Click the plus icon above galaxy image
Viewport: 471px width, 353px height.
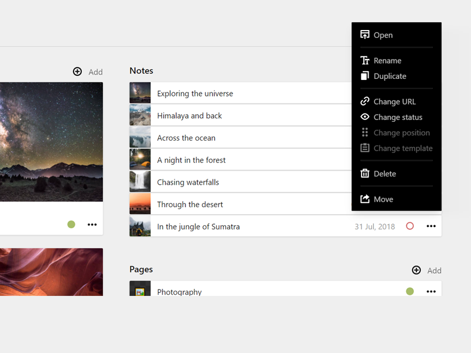click(x=77, y=71)
